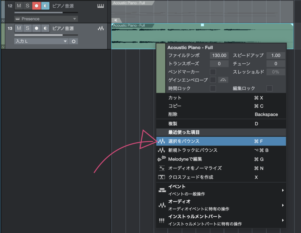
Task: Enable the ベンドマーカー checkbox
Action: (x=213, y=72)
